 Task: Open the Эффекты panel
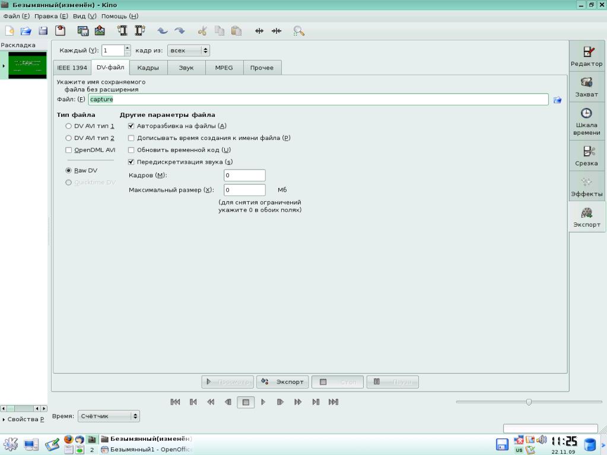click(586, 186)
